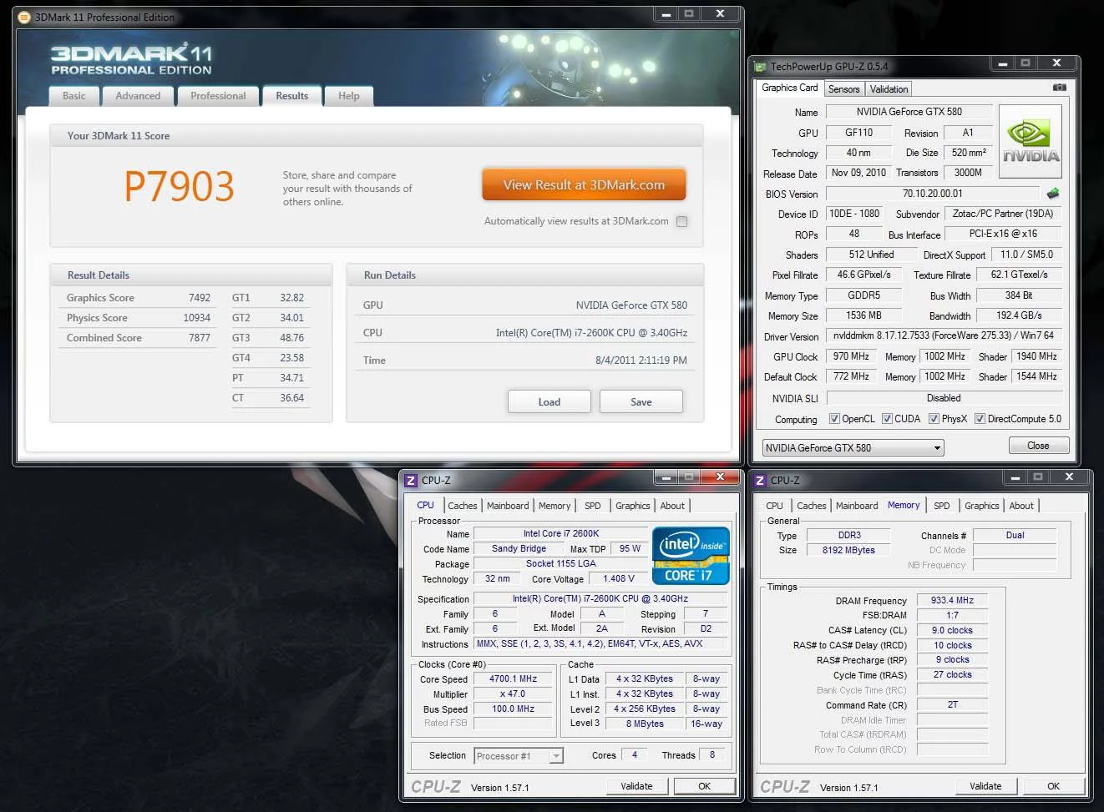Click OK in the CPU-Z processor window
1104x812 pixels.
point(704,786)
